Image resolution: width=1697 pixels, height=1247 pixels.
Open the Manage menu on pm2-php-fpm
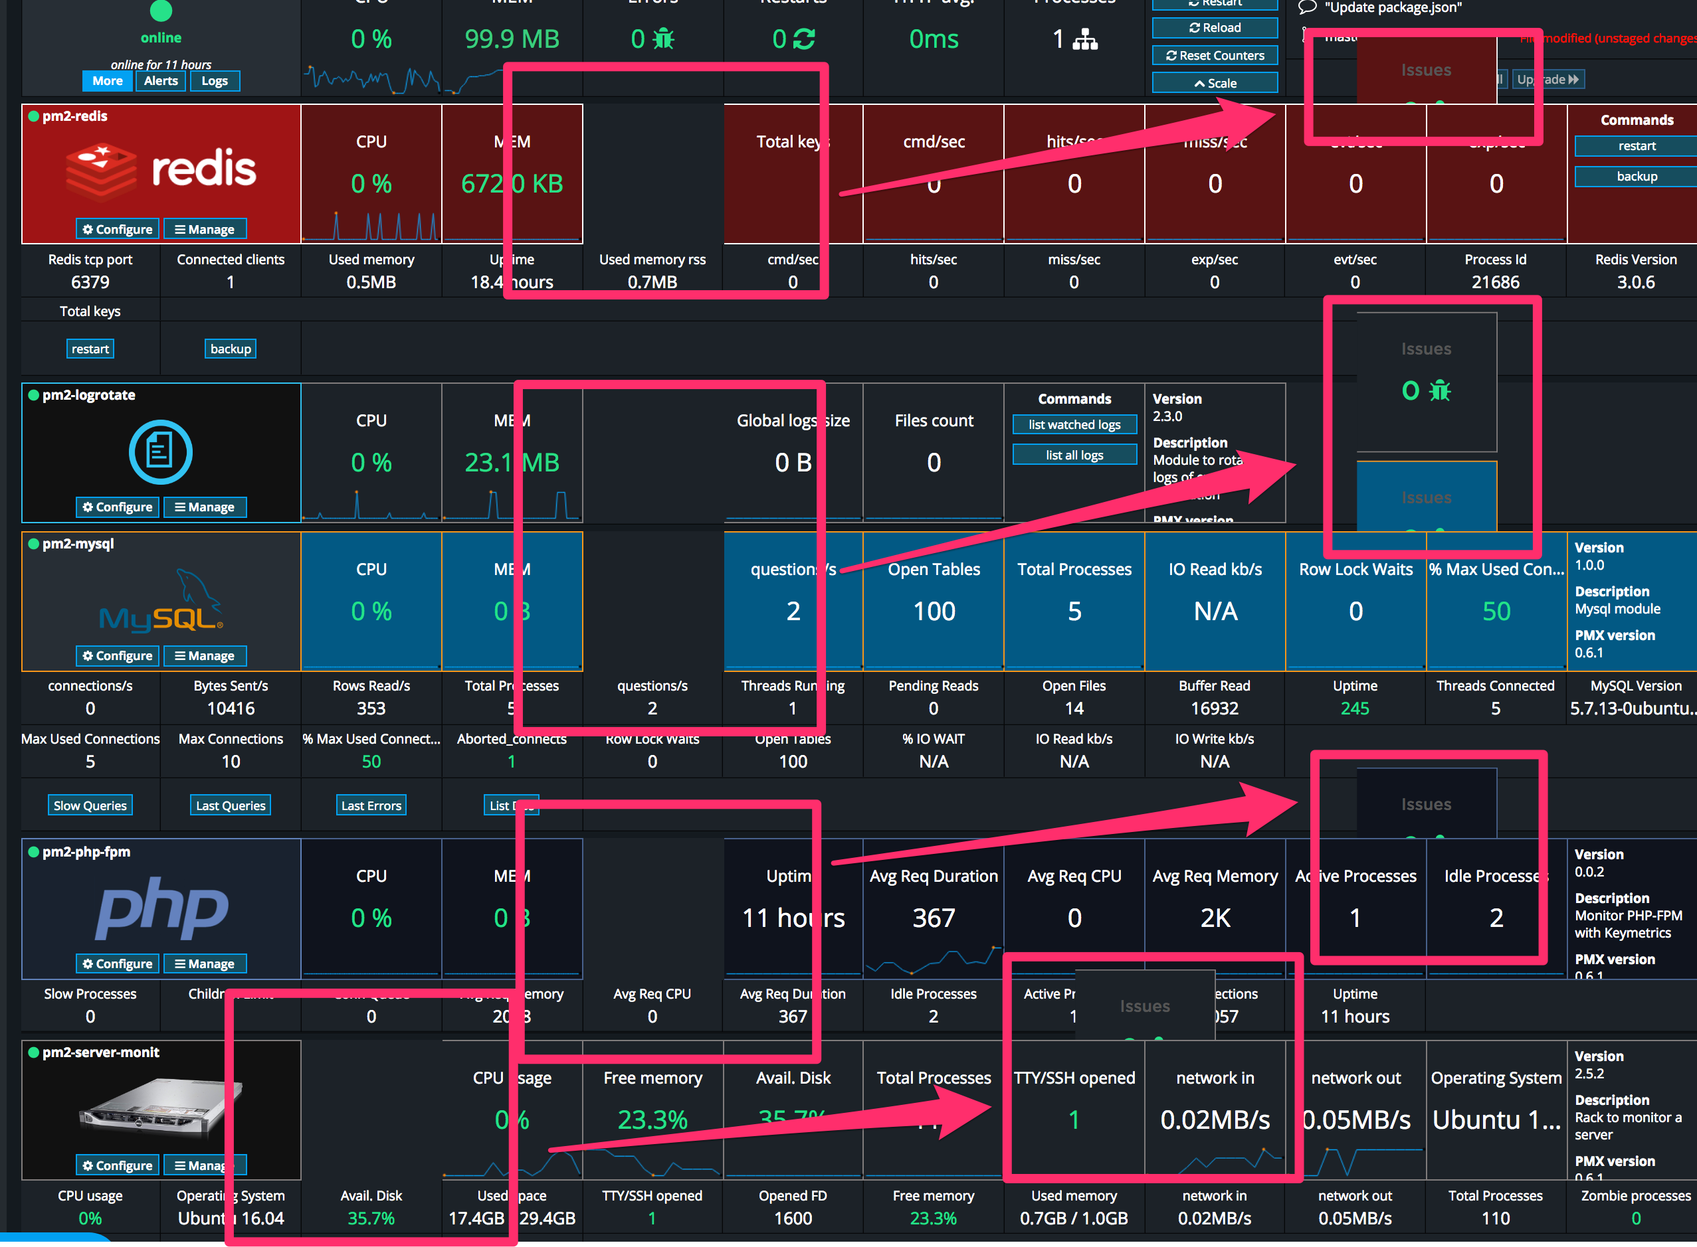tap(205, 963)
